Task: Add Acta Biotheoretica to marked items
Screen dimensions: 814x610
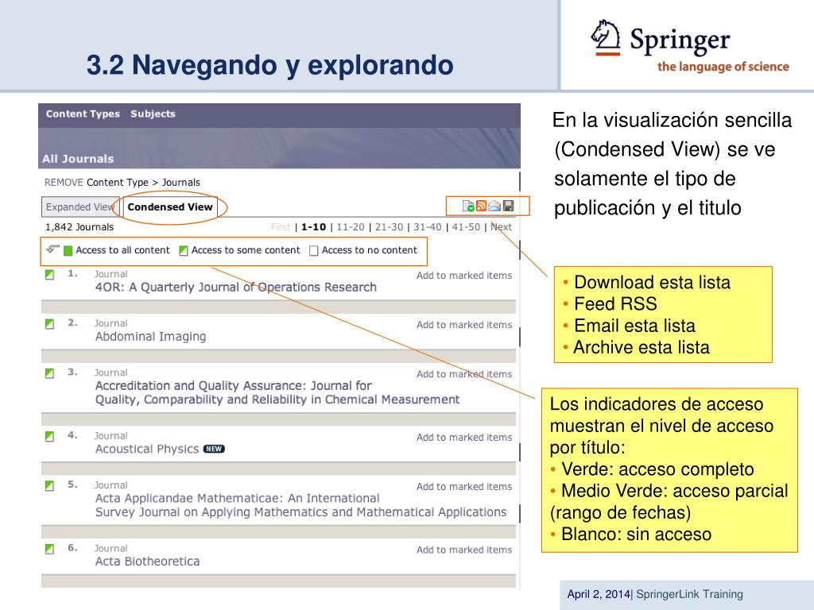Action: tap(464, 550)
